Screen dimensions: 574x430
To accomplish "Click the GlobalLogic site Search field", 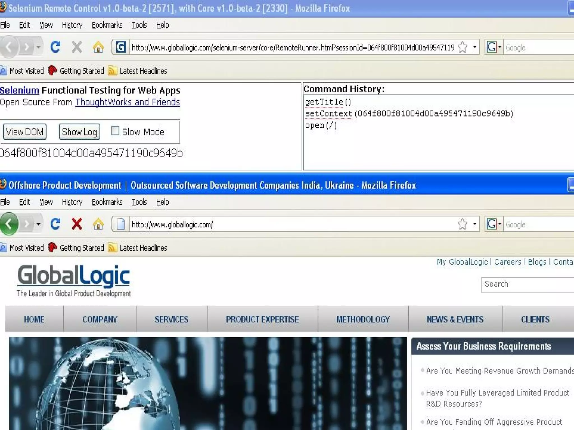I will (x=527, y=284).
